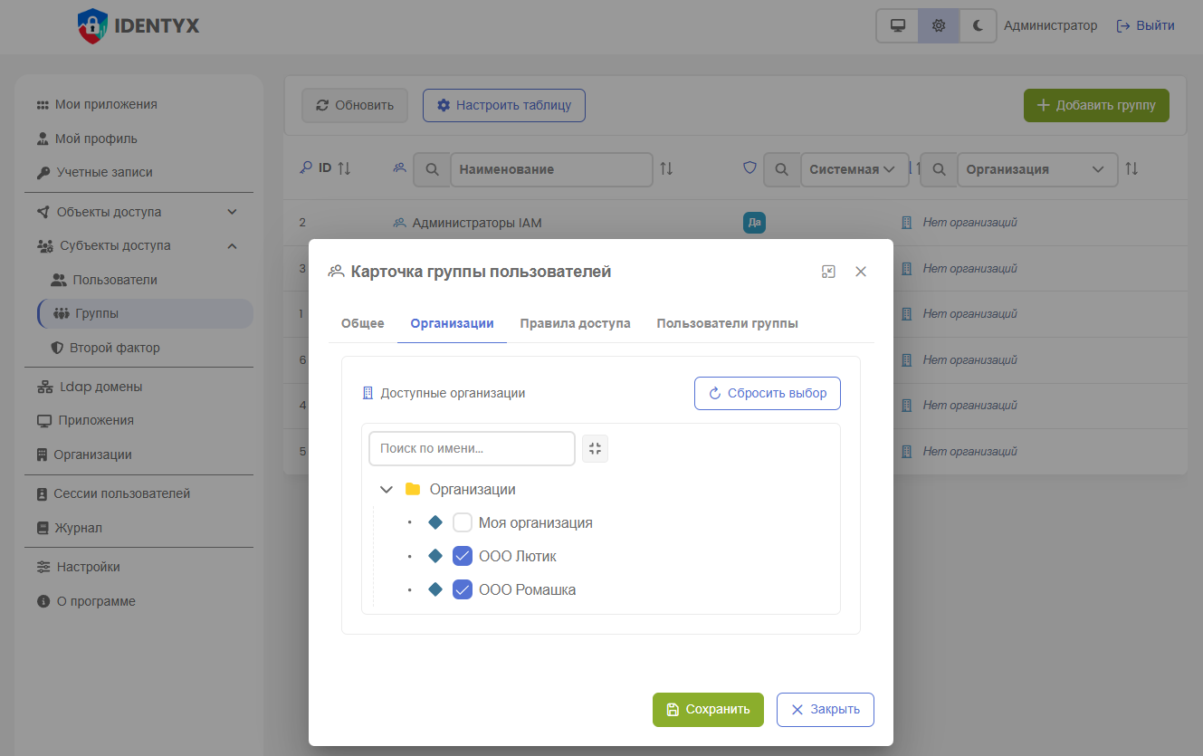Open the Пользователи группы tab

tap(727, 323)
